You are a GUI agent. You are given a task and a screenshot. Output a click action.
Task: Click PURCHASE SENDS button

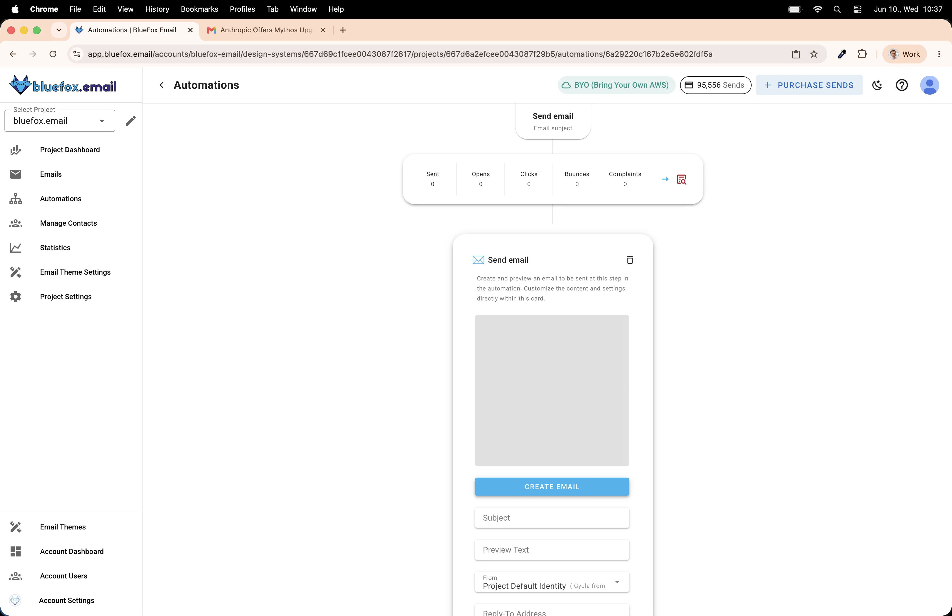pos(809,85)
